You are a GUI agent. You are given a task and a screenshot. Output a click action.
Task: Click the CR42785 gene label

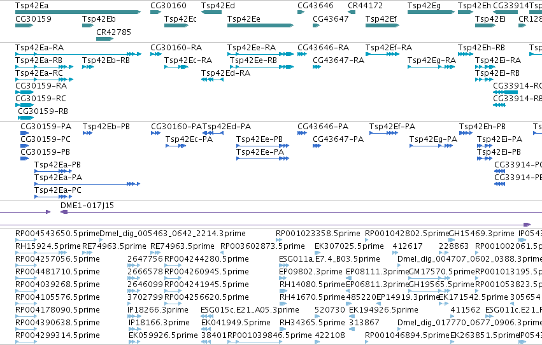[113, 32]
